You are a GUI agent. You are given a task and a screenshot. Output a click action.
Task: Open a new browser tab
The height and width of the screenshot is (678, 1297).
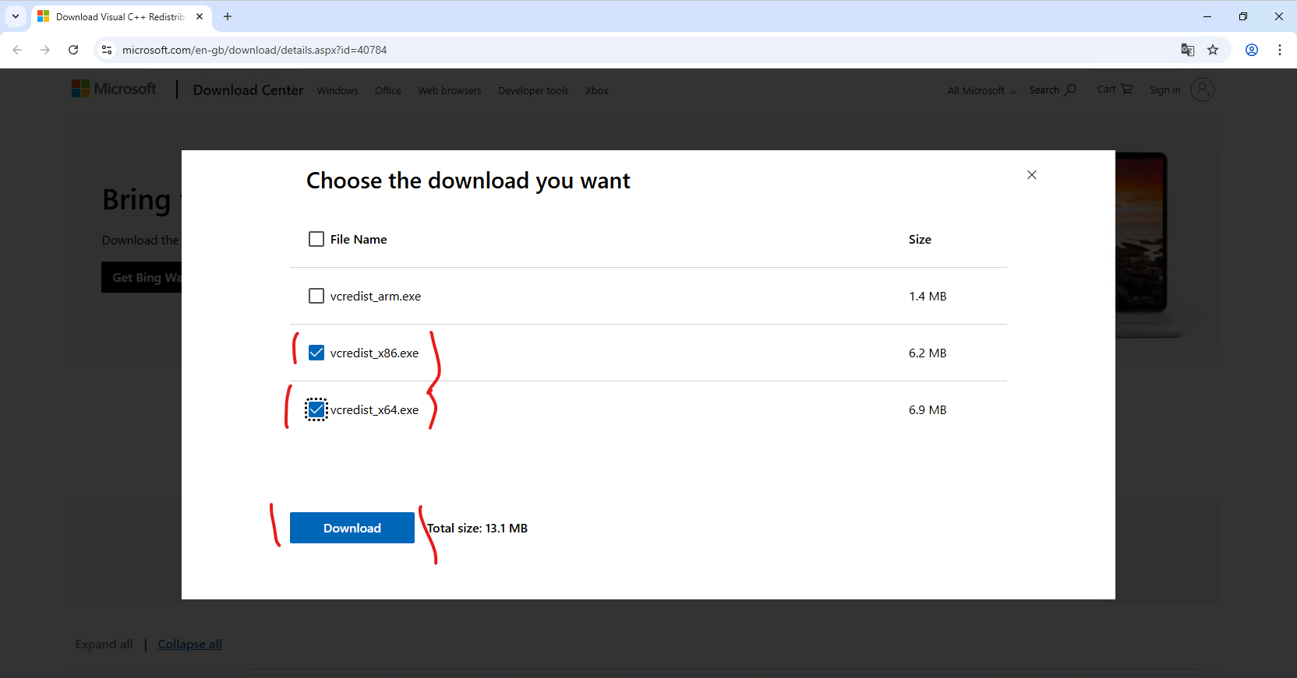click(228, 16)
